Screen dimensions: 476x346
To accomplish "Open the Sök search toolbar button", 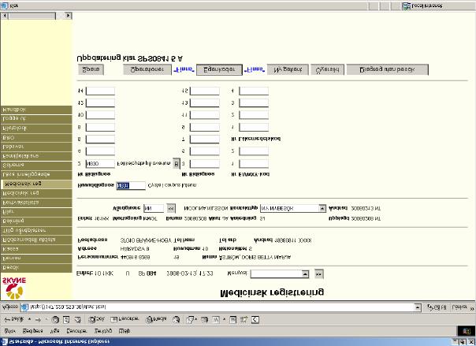I will (x=96, y=319).
